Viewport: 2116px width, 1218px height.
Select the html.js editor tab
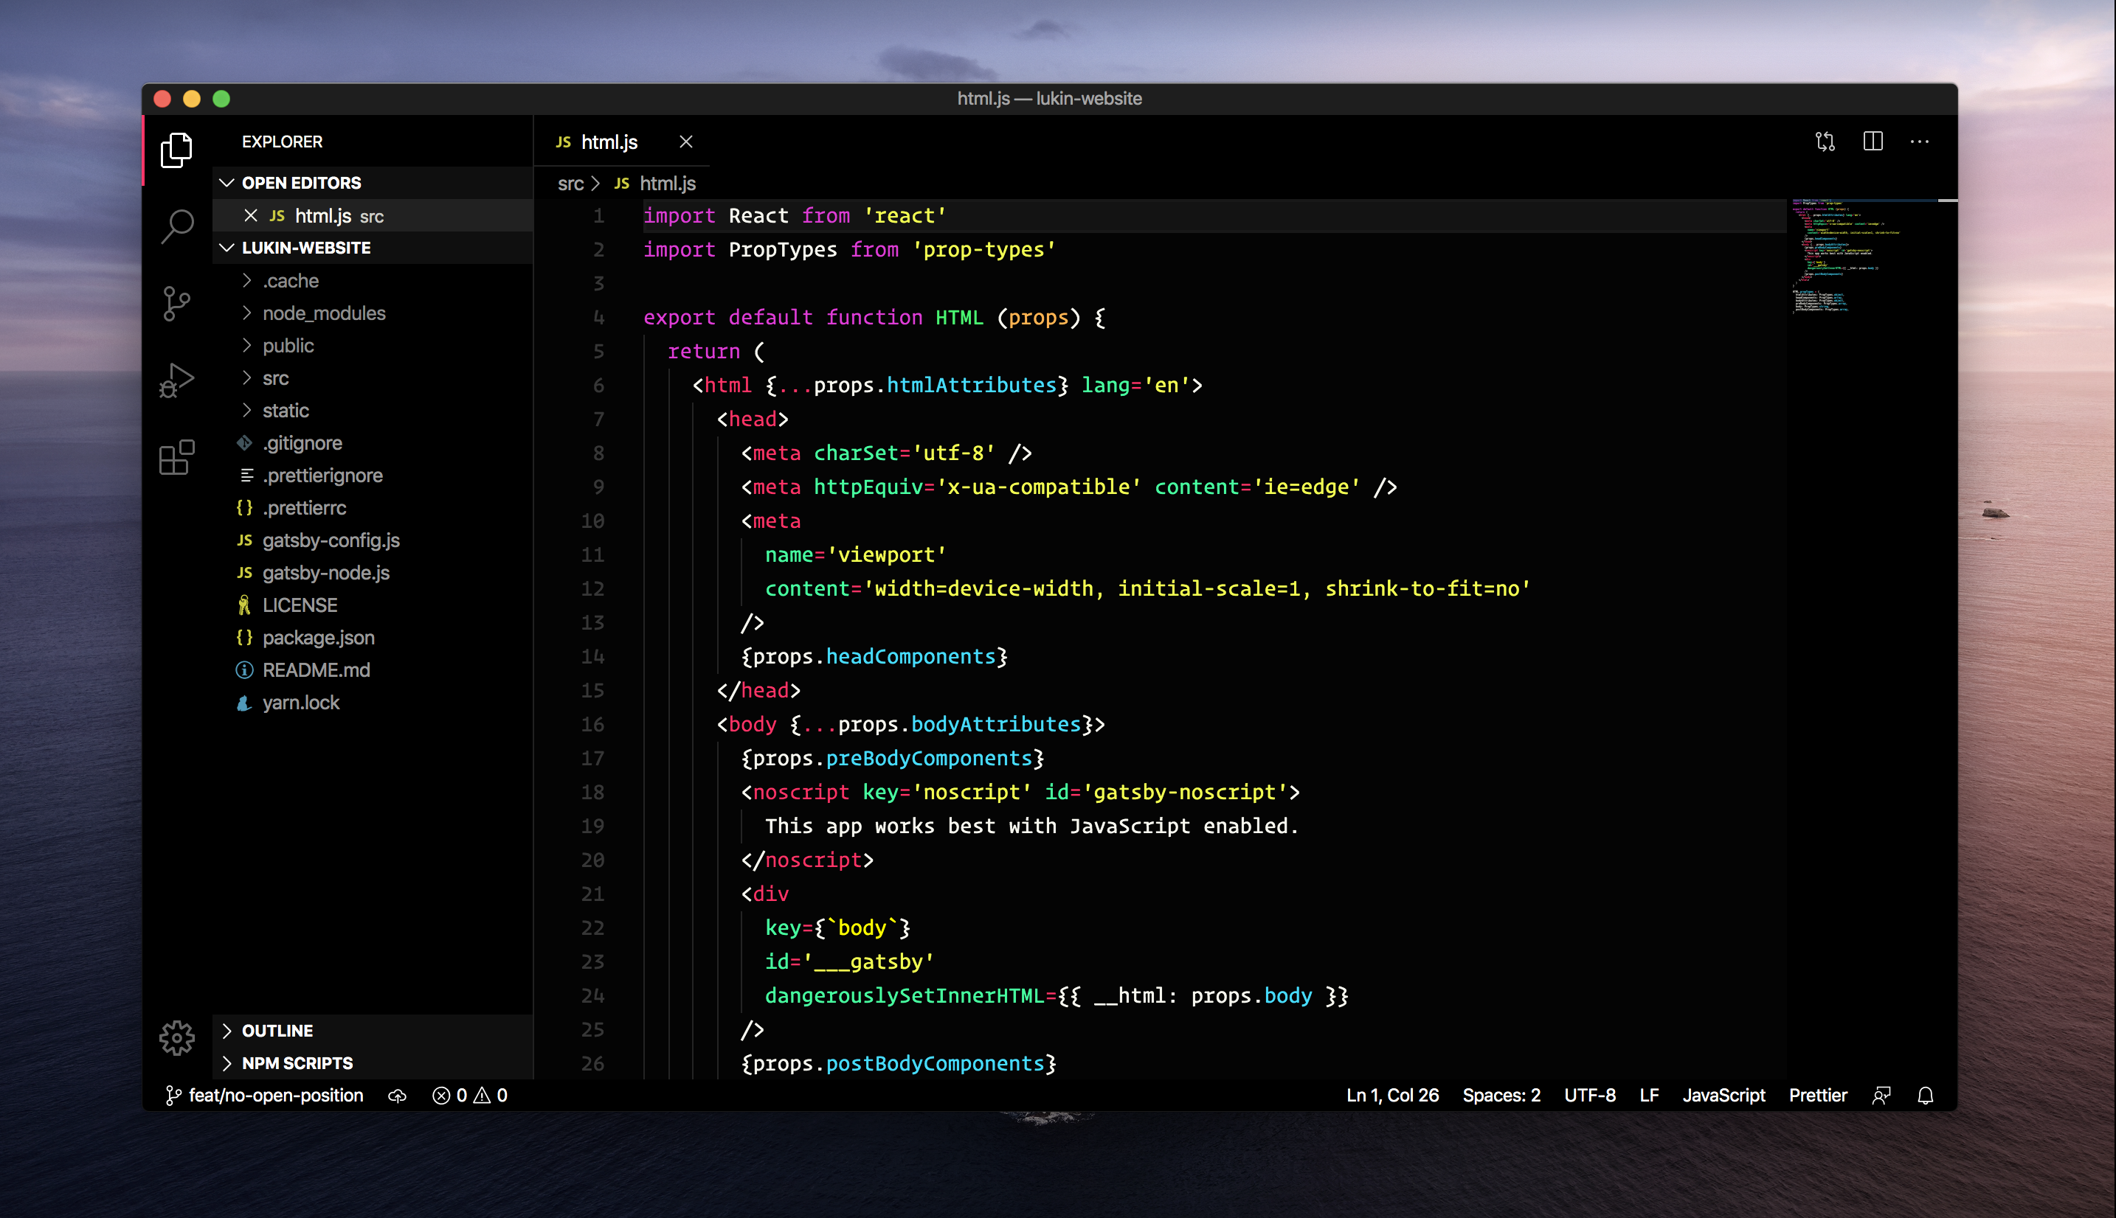[x=609, y=142]
